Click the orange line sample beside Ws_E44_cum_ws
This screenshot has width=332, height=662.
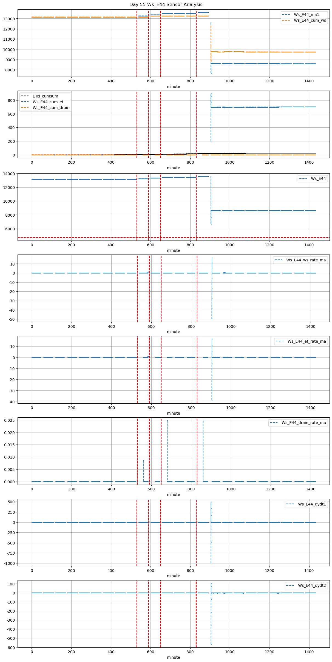[286, 20]
